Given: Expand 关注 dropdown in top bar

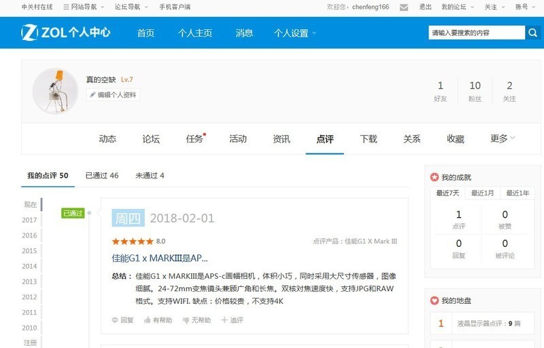Looking at the screenshot, I should pyautogui.click(x=503, y=7).
